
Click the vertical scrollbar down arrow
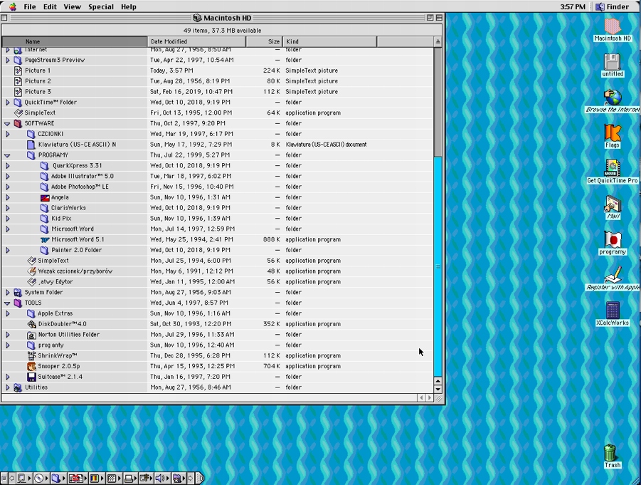[438, 389]
